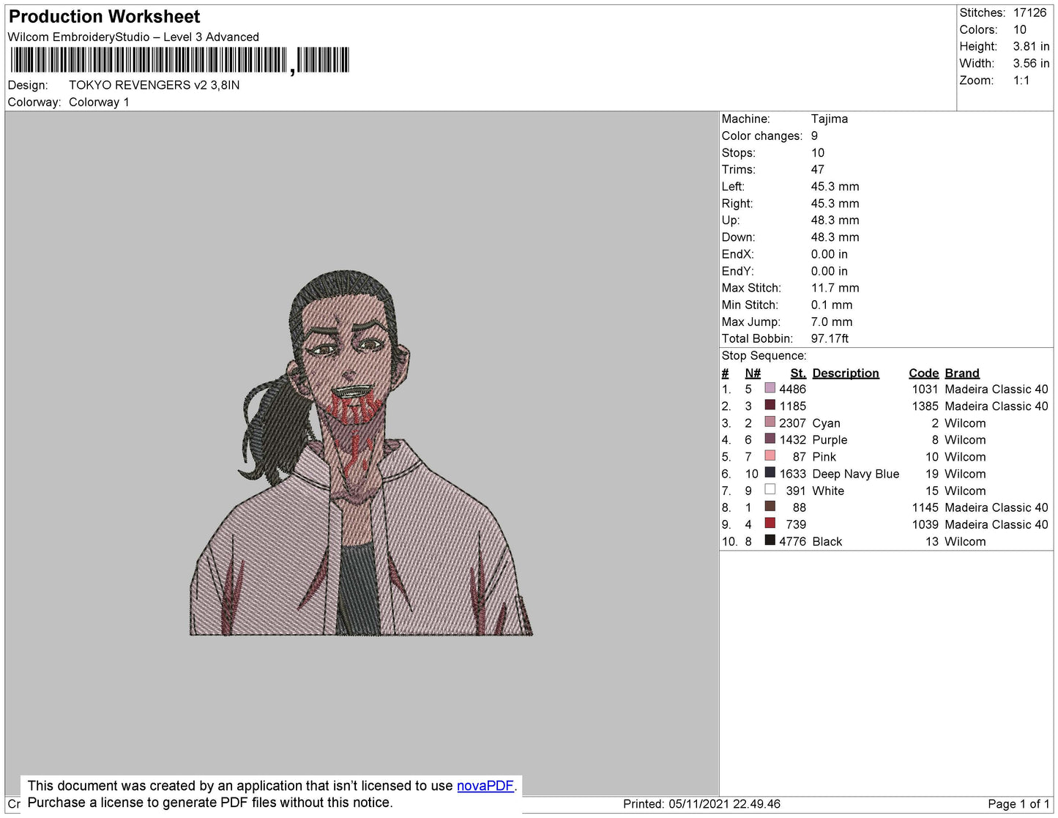Select the Cyan thread 2307 swatch
The image size is (1058, 818).
770,422
